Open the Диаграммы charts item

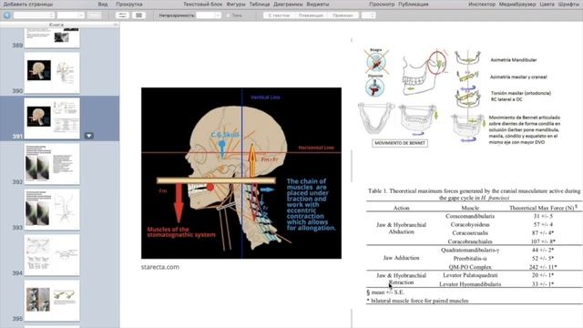pos(288,4)
